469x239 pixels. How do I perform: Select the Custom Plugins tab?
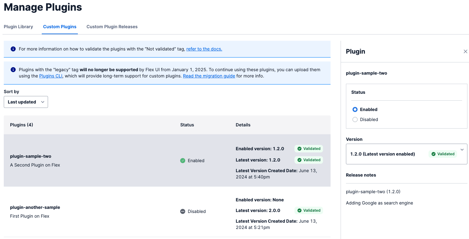click(60, 27)
